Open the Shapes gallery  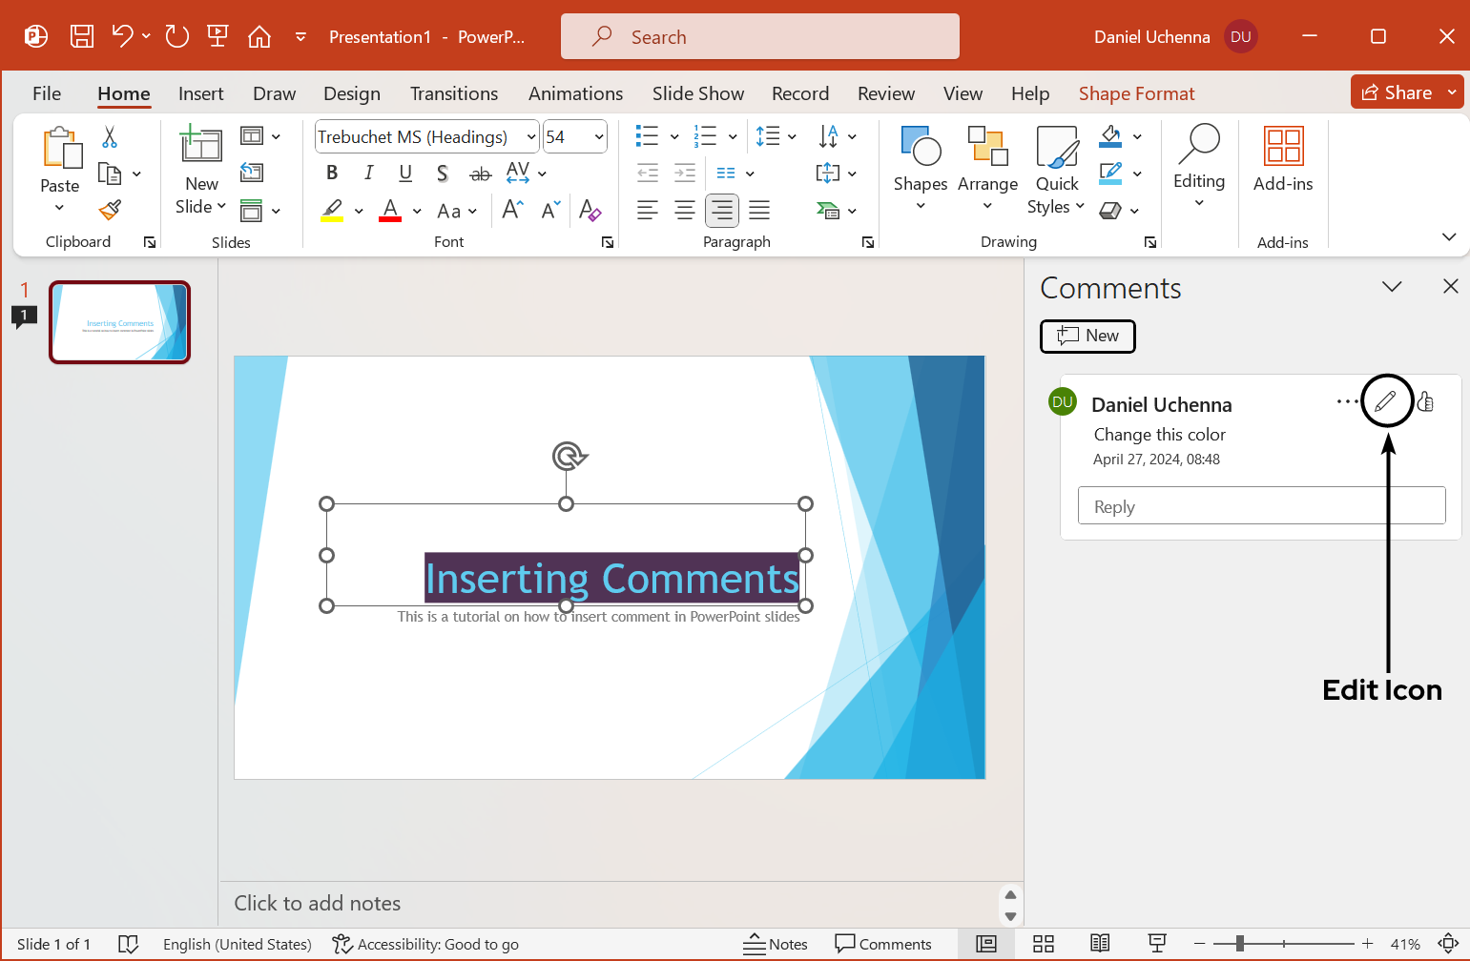pyautogui.click(x=920, y=169)
